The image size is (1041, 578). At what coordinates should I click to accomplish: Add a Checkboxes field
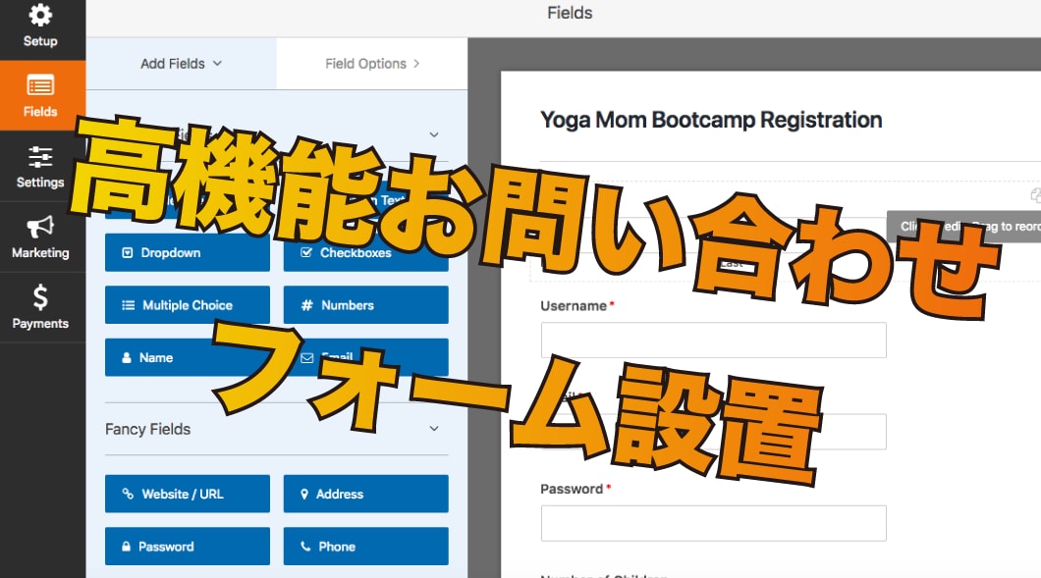point(365,253)
